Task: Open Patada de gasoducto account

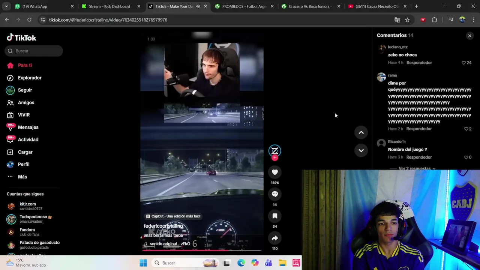Action: (x=33, y=245)
